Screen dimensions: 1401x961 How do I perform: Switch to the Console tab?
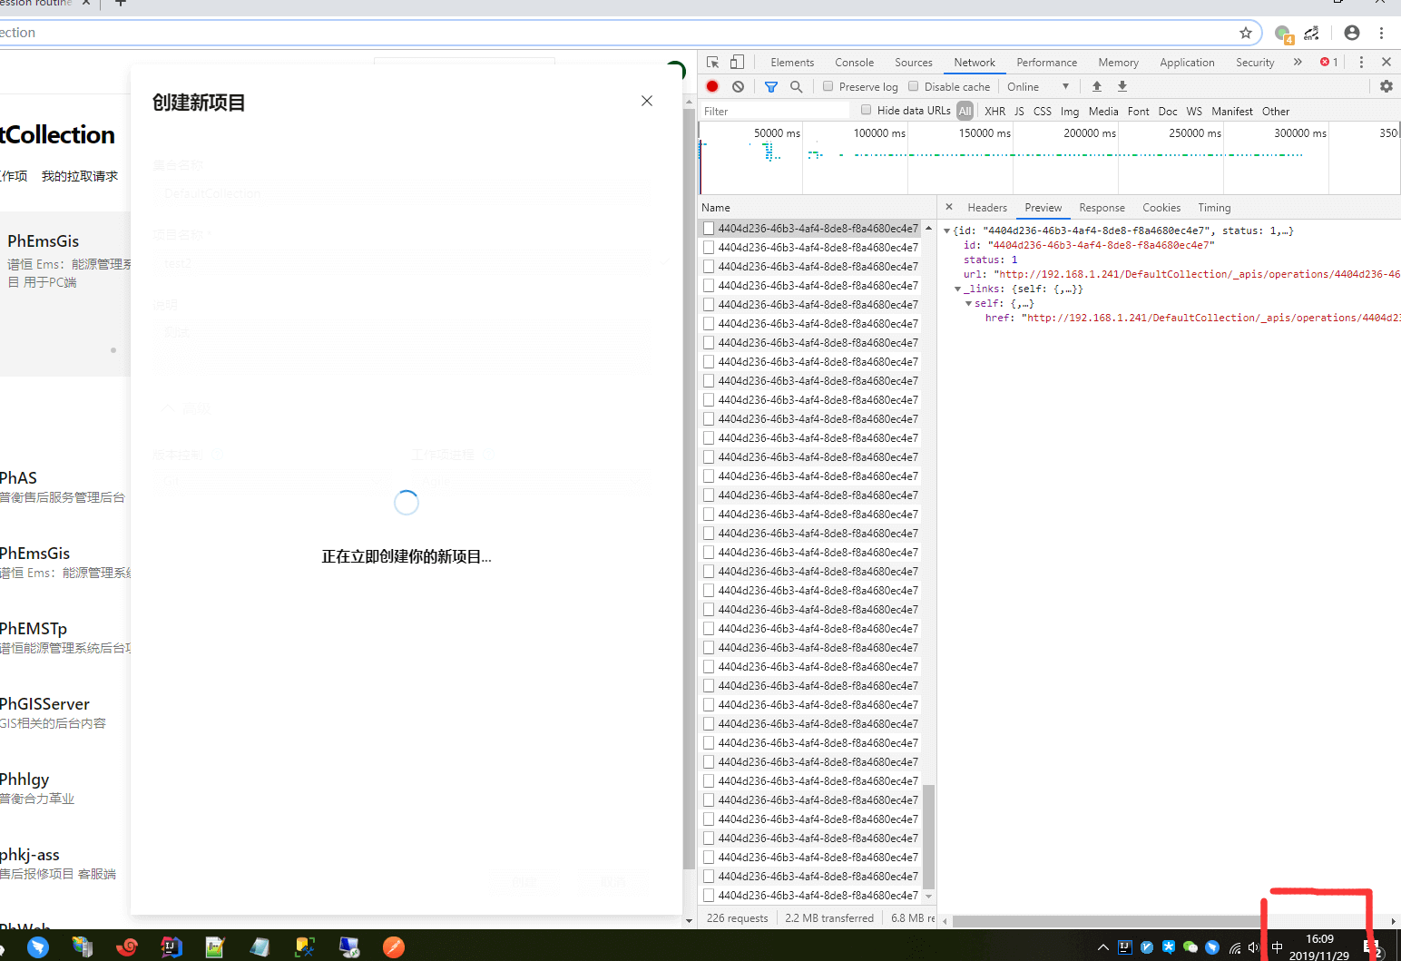click(x=854, y=63)
